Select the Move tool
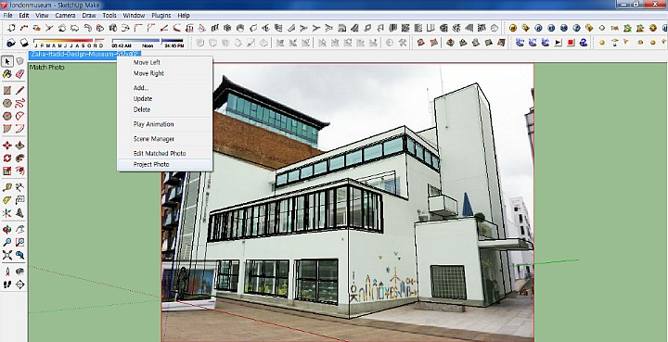Viewport: 668px width, 342px height. click(7, 146)
